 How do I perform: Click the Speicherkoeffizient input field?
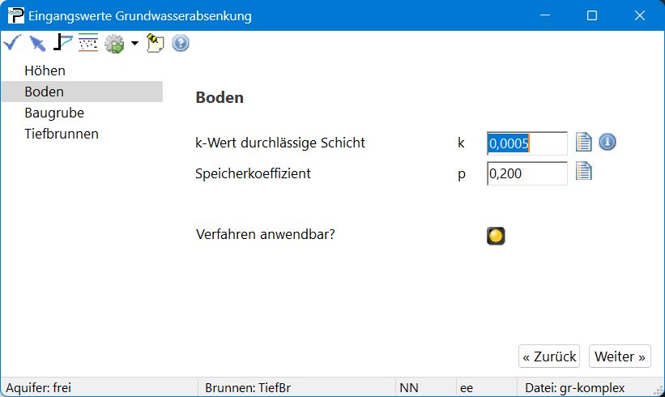click(x=526, y=173)
